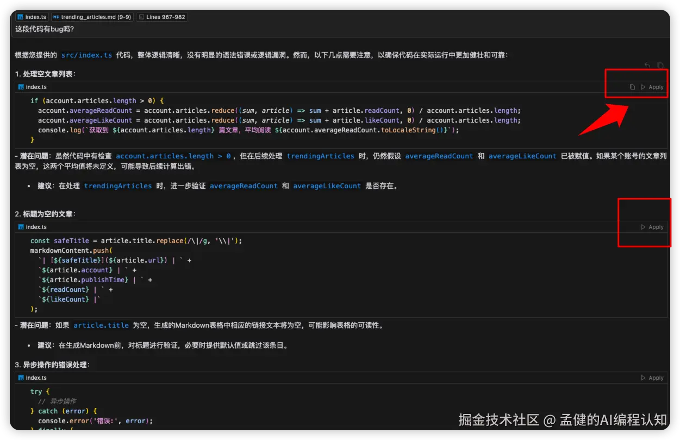This screenshot has width=680, height=440.
Task: Click trendingArticles in the first suggestion bullet
Action: pos(118,186)
